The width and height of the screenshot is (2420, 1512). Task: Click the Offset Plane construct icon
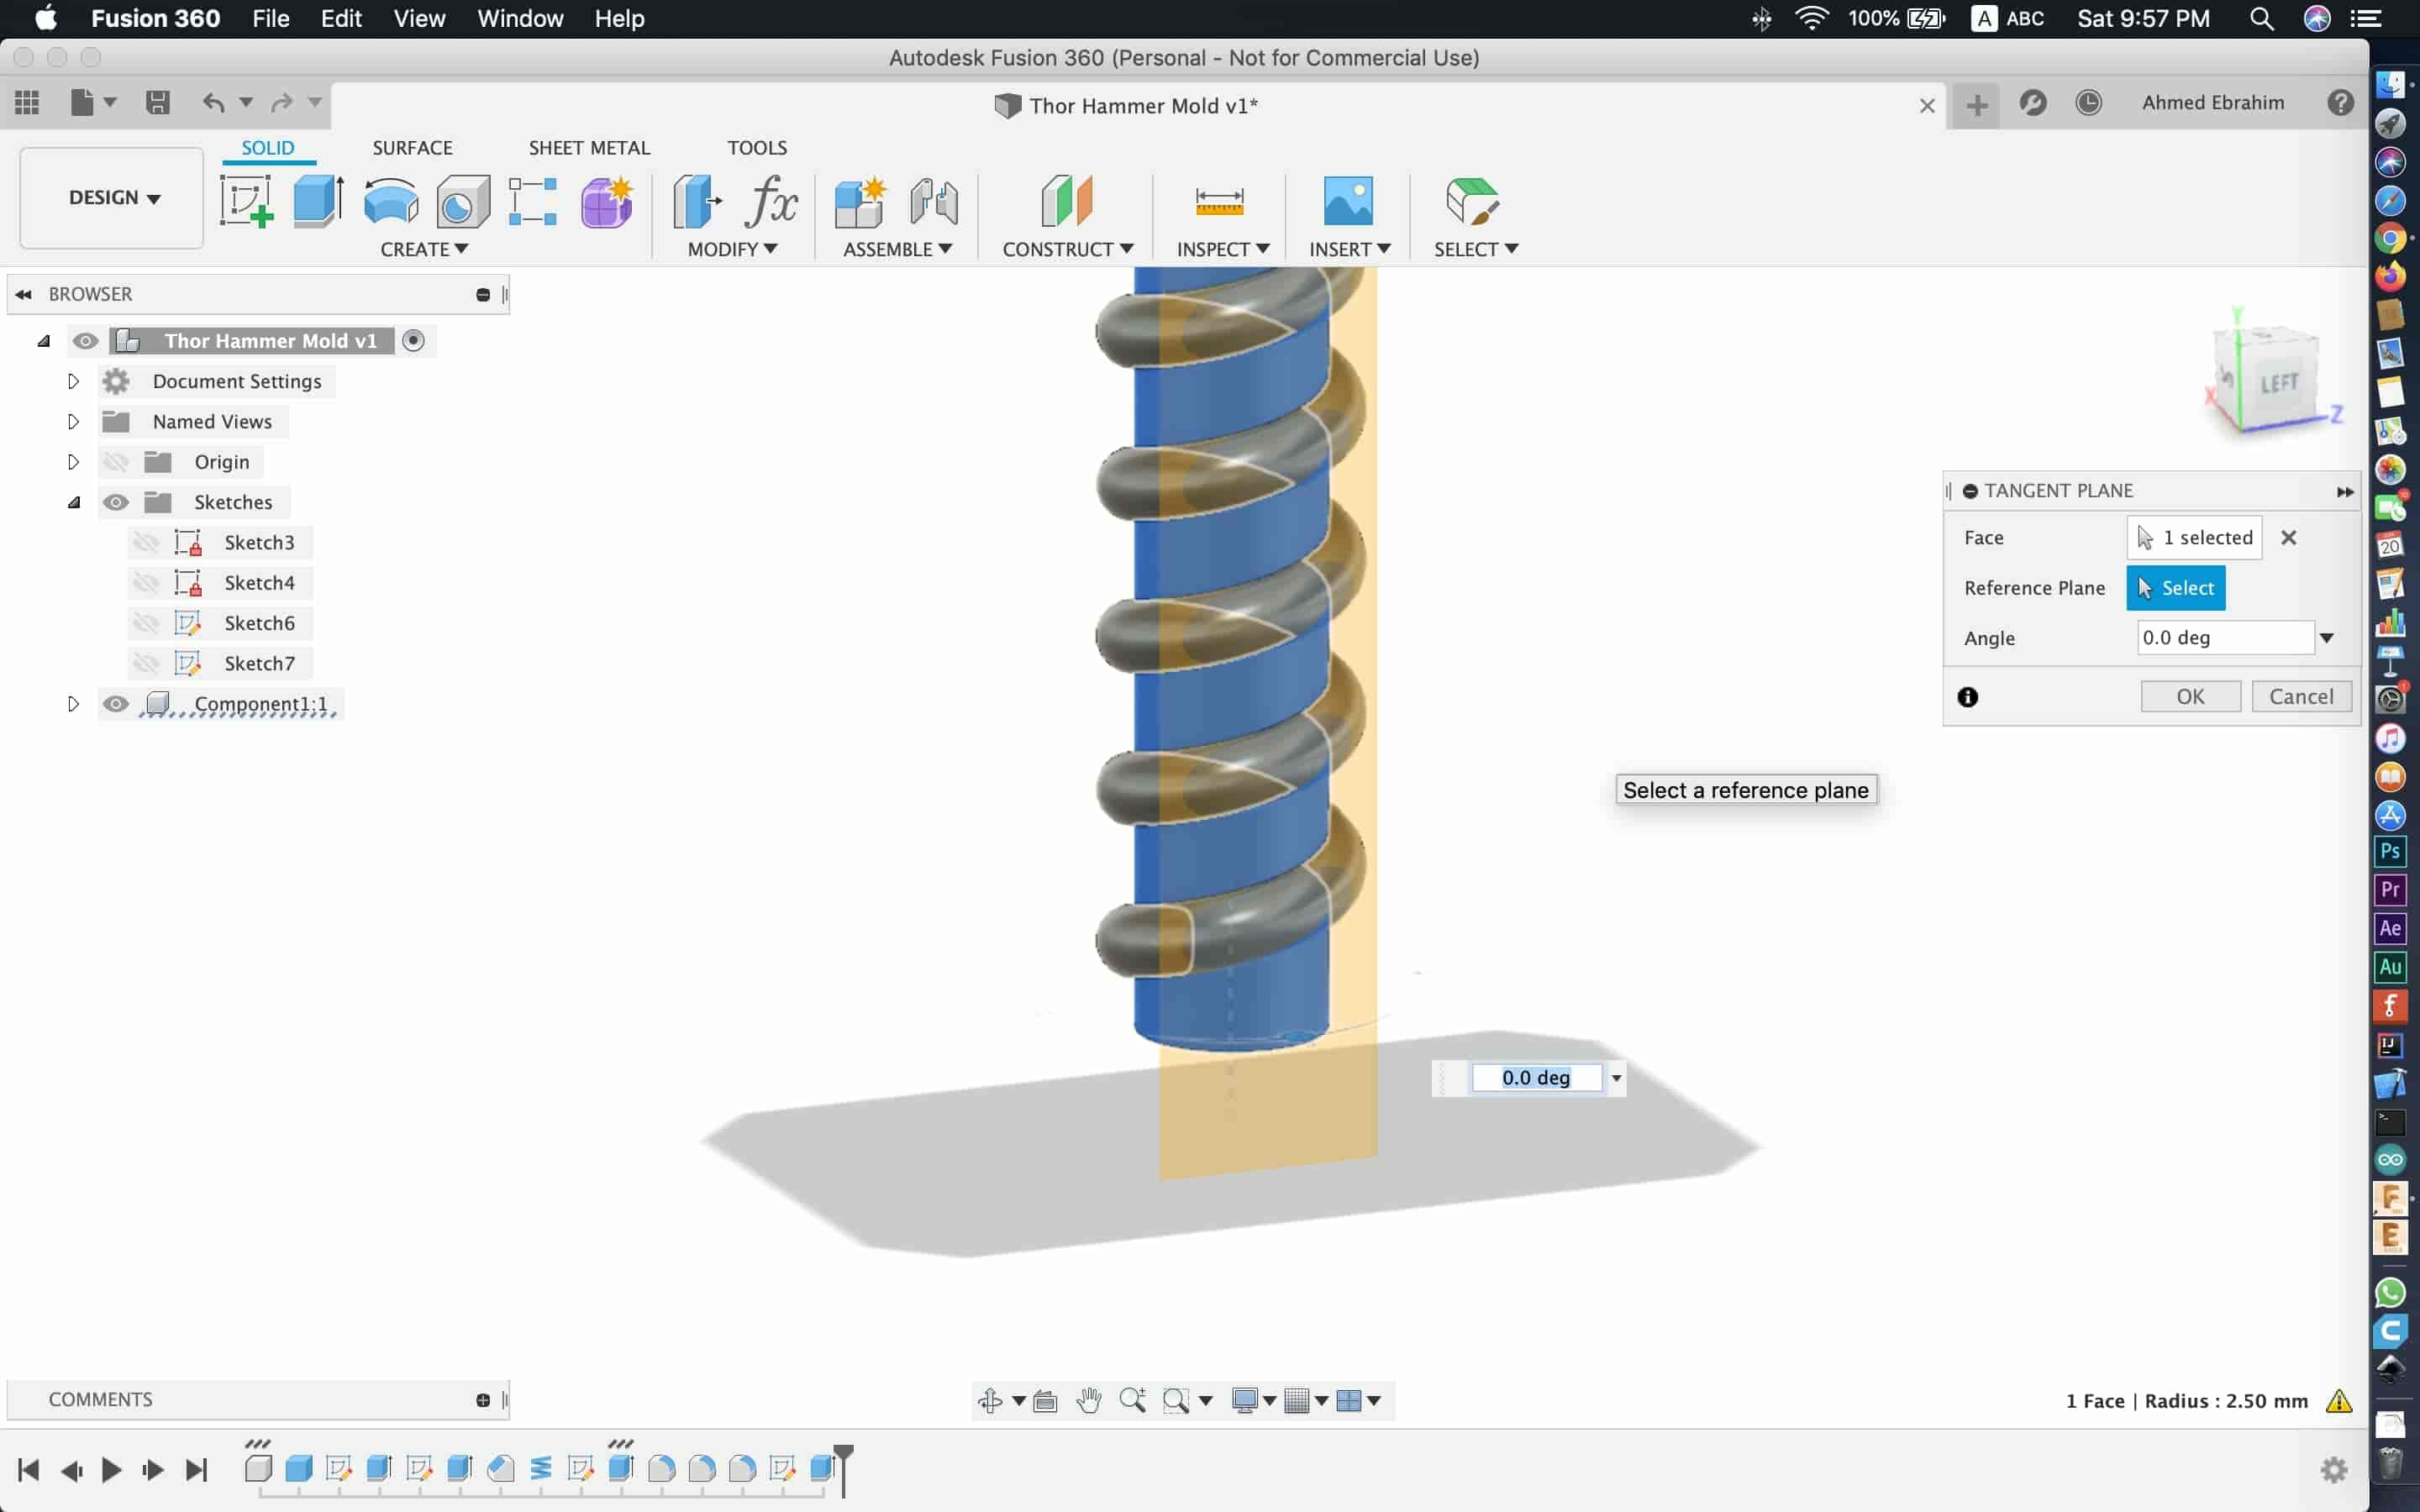pyautogui.click(x=1067, y=201)
